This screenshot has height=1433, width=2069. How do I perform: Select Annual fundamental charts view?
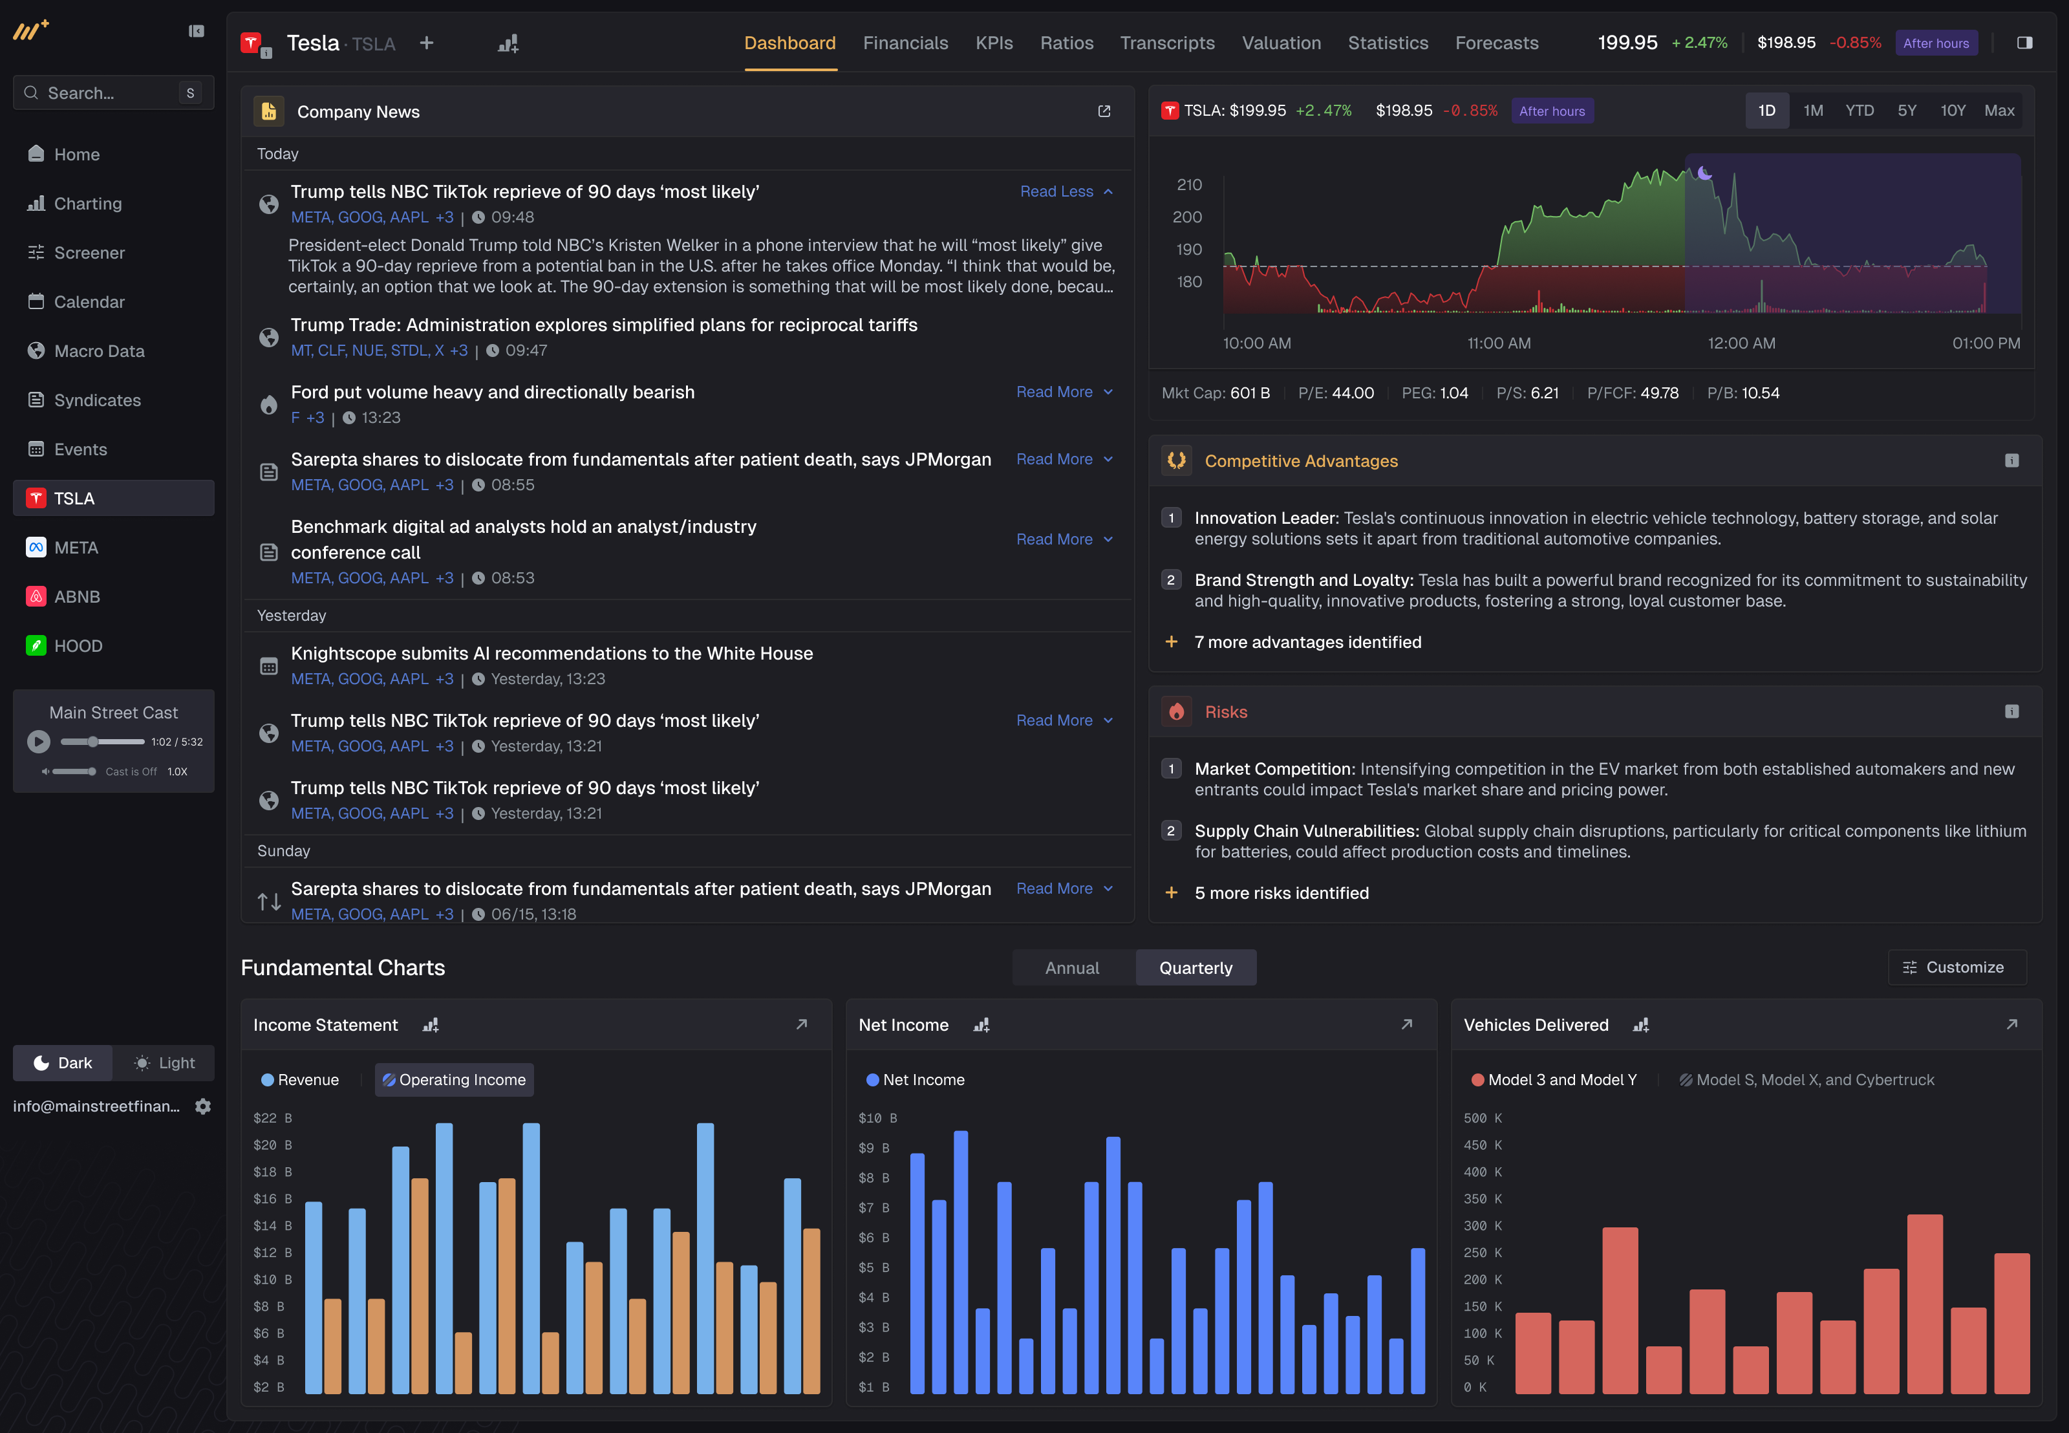click(x=1072, y=968)
